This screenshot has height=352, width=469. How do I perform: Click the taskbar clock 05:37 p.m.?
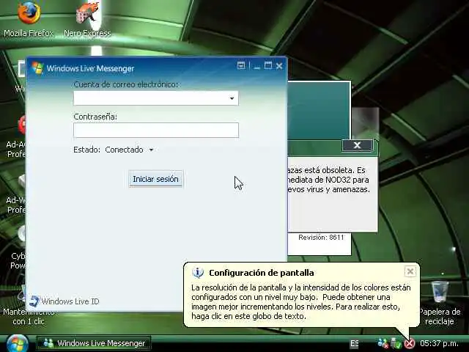[x=439, y=343]
